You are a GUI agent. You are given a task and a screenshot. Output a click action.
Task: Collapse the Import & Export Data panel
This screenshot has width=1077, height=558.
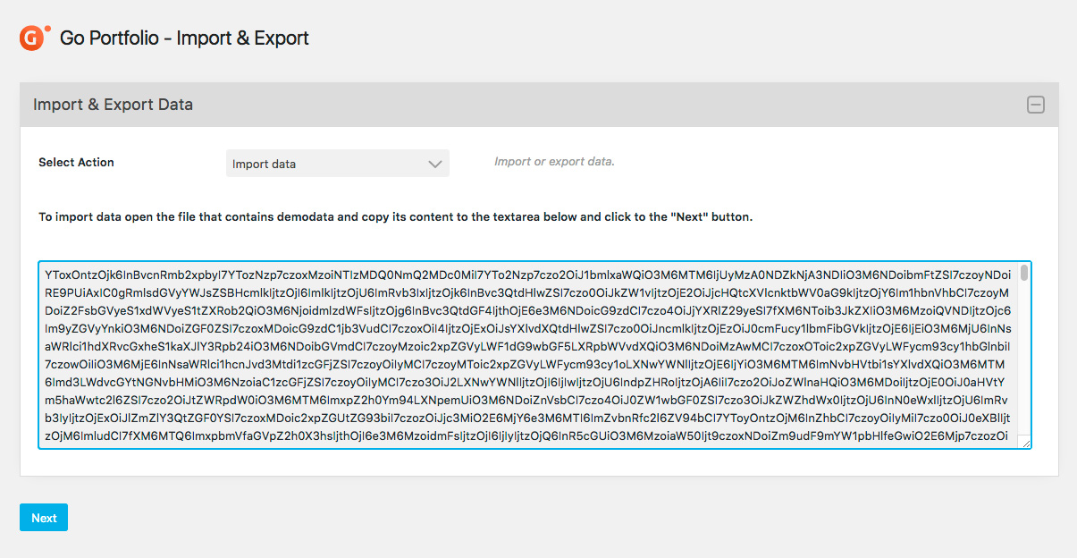(1035, 105)
